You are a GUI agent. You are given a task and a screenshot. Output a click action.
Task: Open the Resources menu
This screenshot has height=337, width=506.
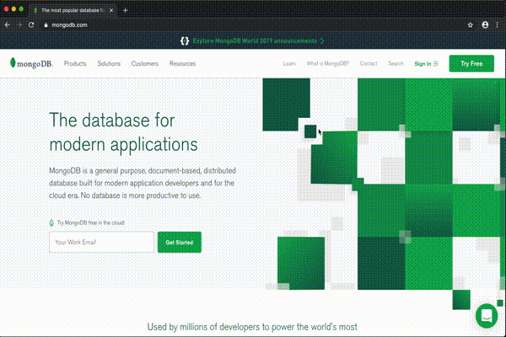[182, 63]
